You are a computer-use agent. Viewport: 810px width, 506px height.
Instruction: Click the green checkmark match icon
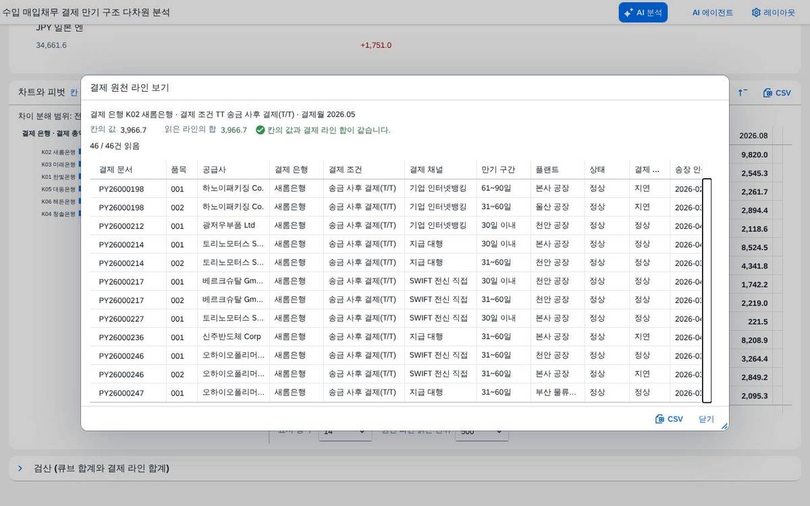[x=260, y=130]
